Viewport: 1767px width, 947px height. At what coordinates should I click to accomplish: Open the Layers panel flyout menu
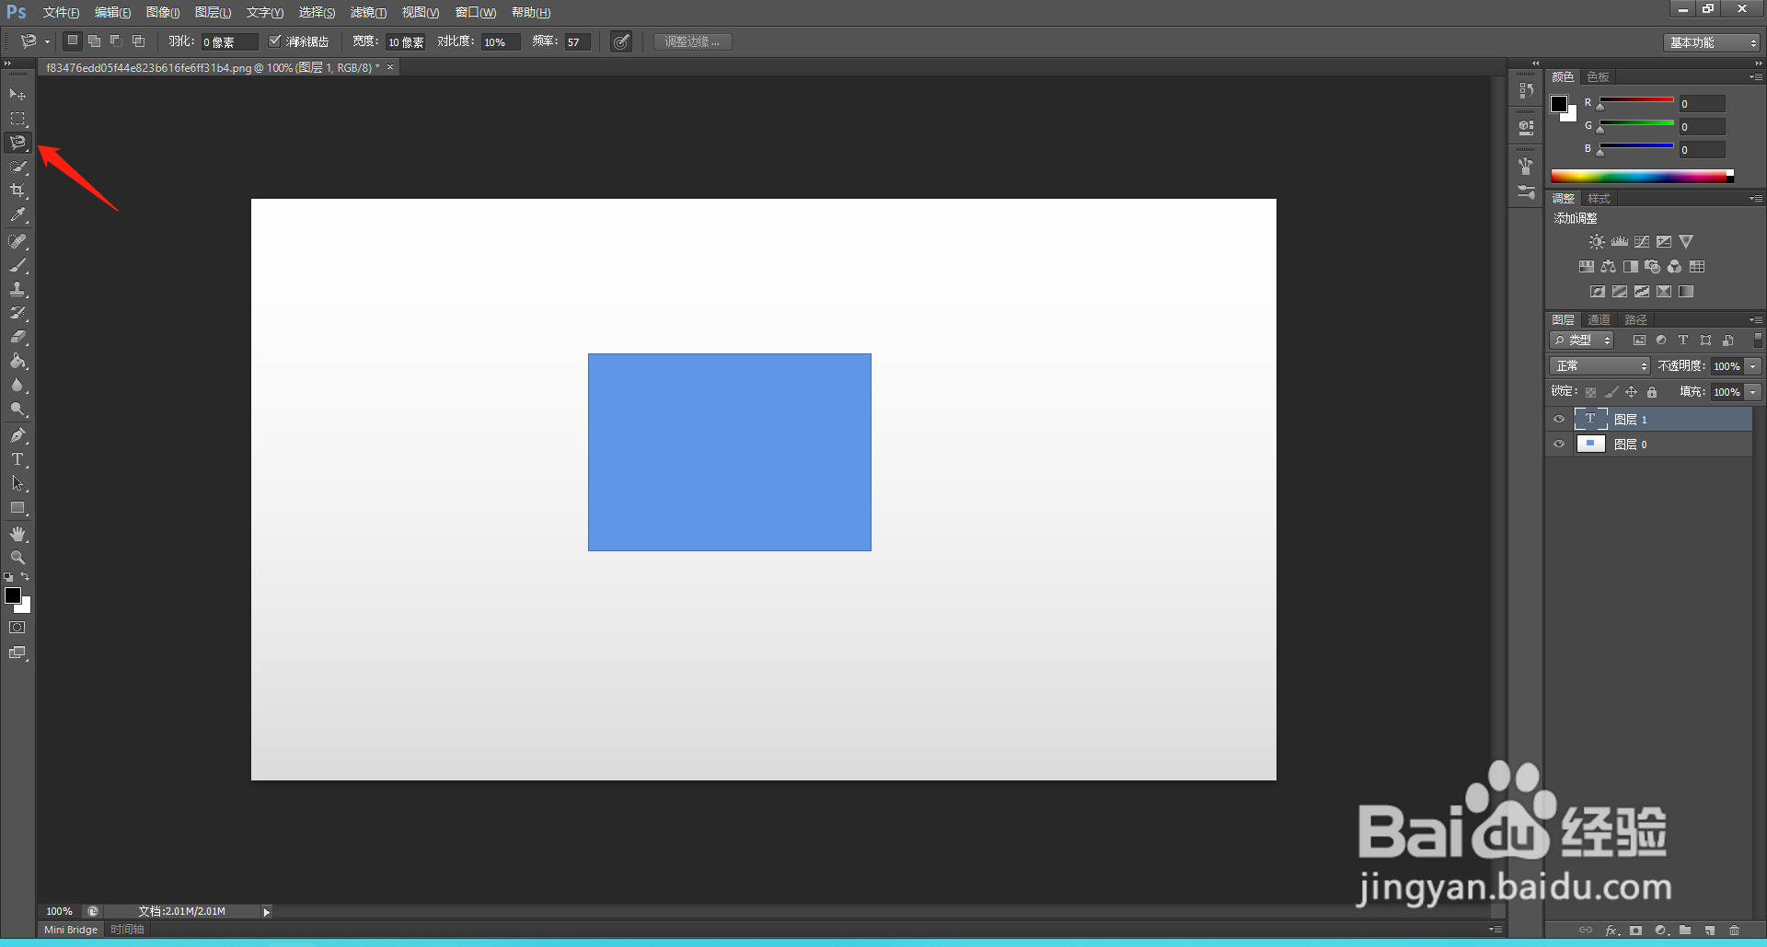click(1756, 319)
